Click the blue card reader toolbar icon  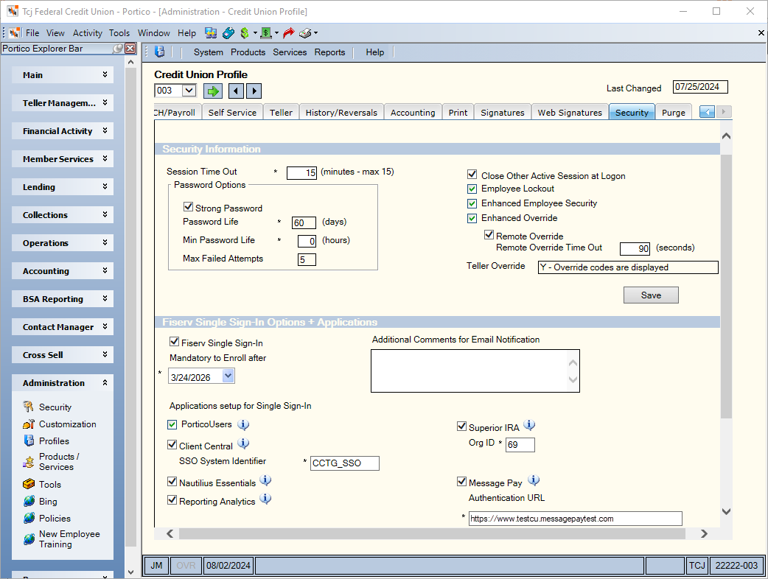[228, 33]
